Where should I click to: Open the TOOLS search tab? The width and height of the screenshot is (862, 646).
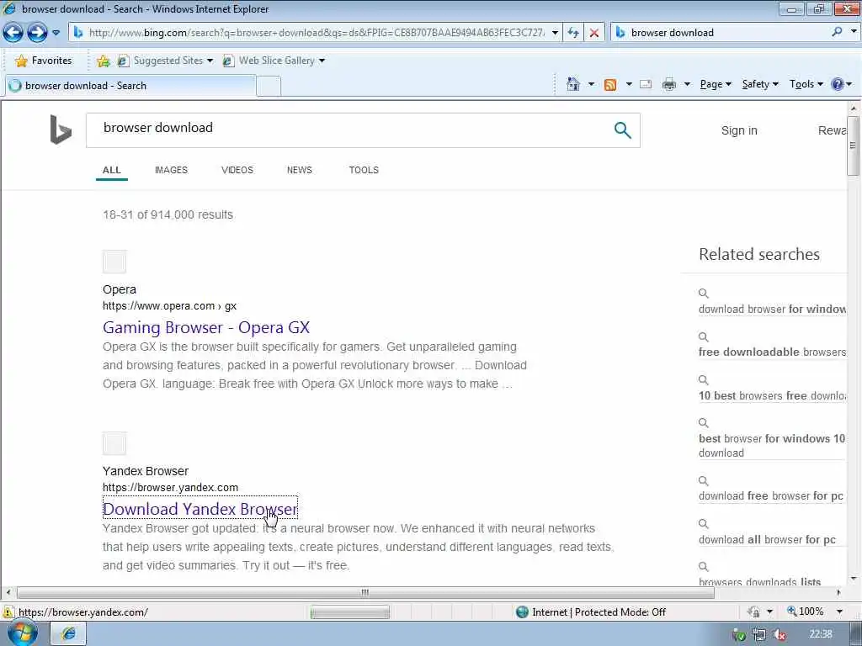(x=364, y=170)
